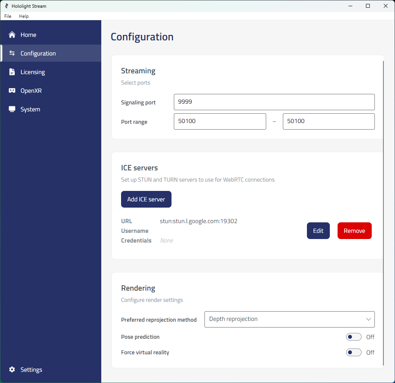Click the OpenXR headset icon

12,90
